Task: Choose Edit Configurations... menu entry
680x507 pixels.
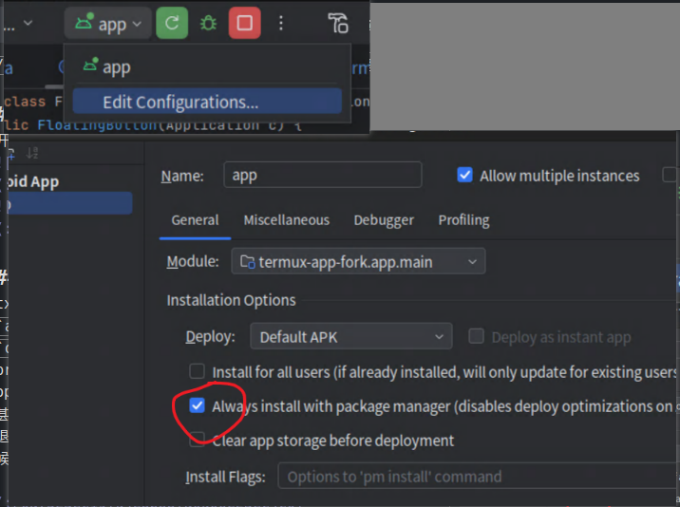Action: coord(180,102)
